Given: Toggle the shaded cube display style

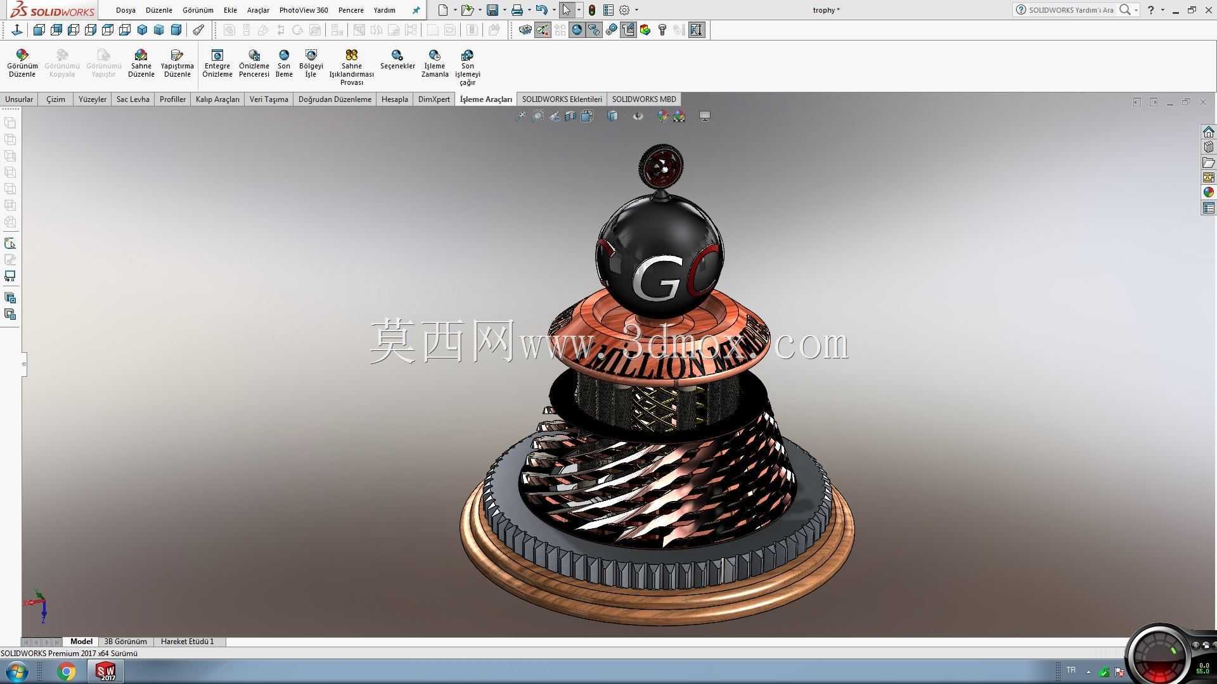Looking at the screenshot, I should pyautogui.click(x=612, y=116).
